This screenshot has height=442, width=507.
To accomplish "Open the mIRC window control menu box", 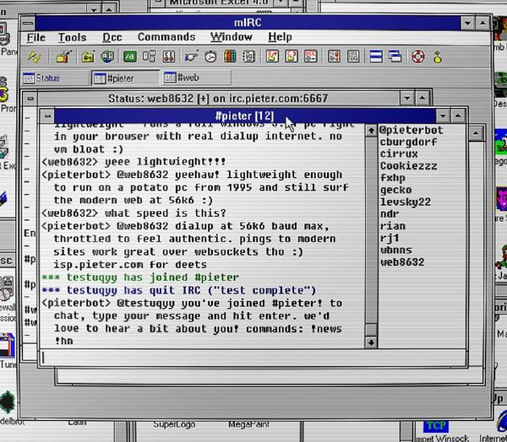I will [28, 24].
